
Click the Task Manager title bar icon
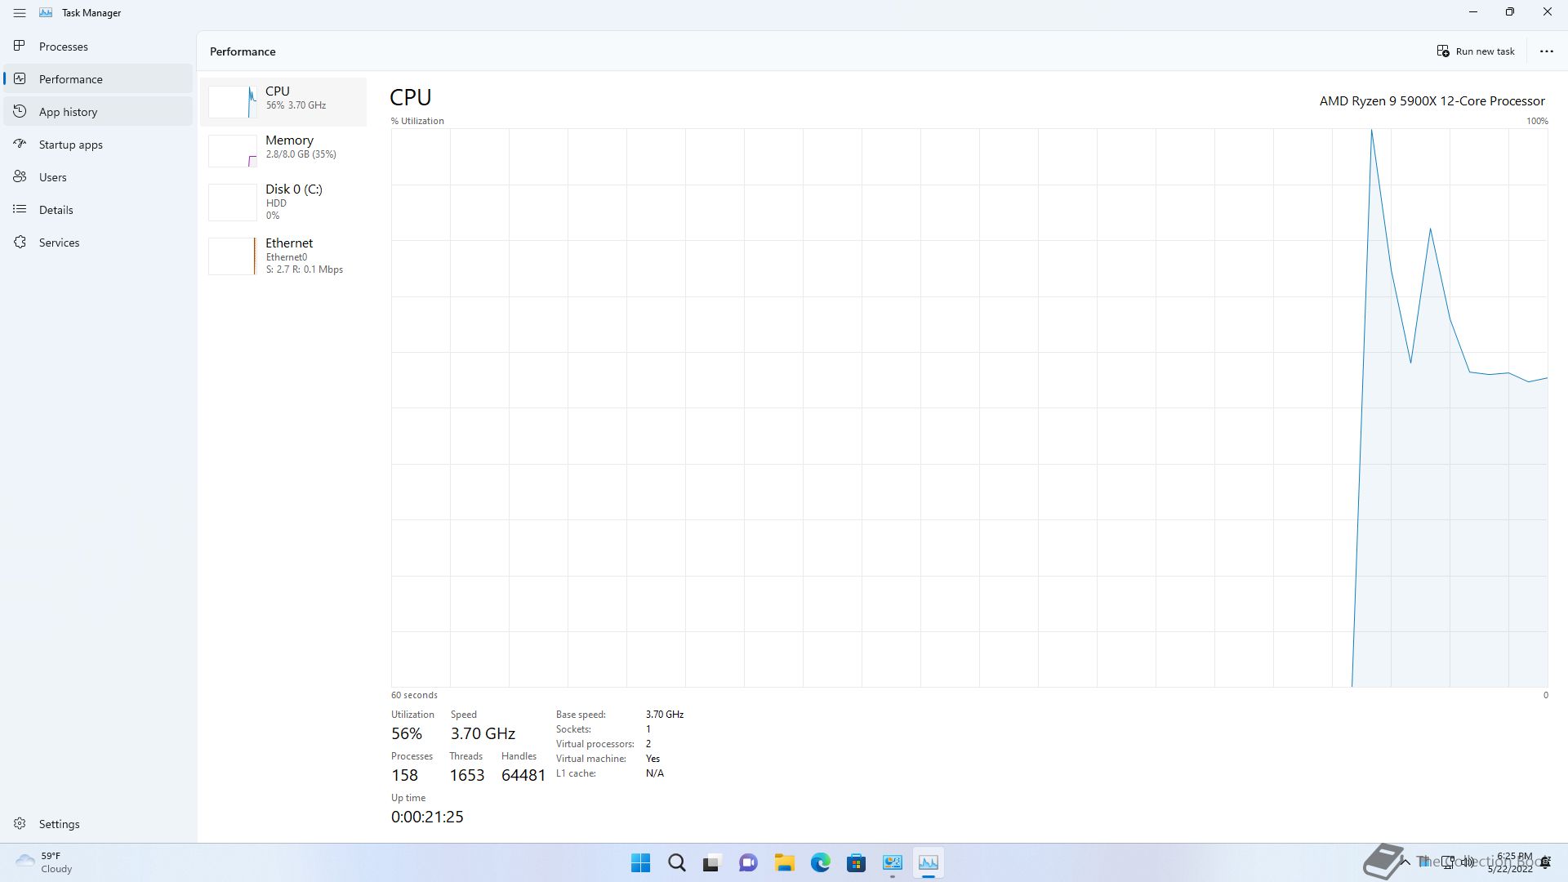point(46,13)
